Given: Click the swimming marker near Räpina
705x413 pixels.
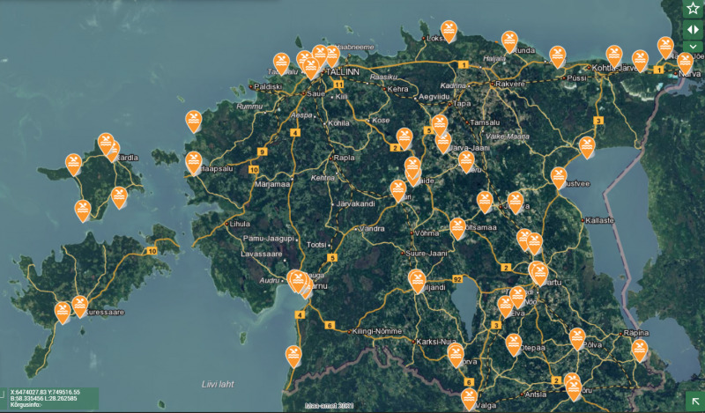Looking at the screenshot, I should [x=640, y=350].
